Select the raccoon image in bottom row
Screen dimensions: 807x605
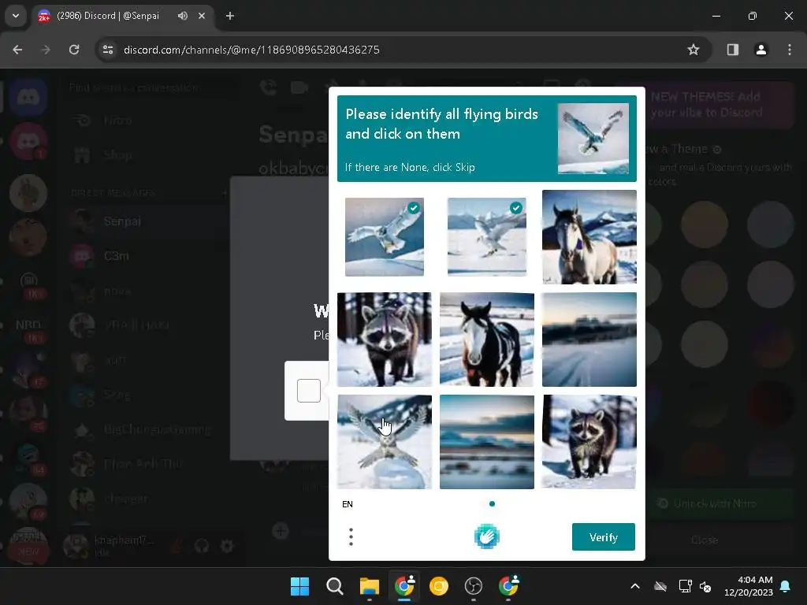pyautogui.click(x=589, y=442)
